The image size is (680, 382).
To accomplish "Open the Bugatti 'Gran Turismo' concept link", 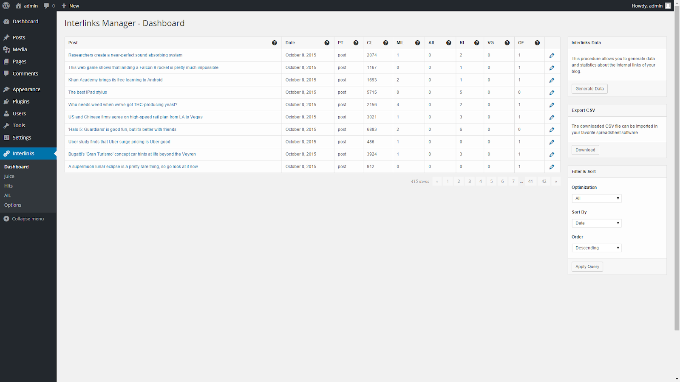I will coord(132,154).
